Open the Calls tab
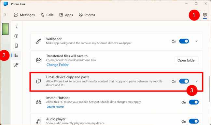211x125 pixels. click(47, 15)
